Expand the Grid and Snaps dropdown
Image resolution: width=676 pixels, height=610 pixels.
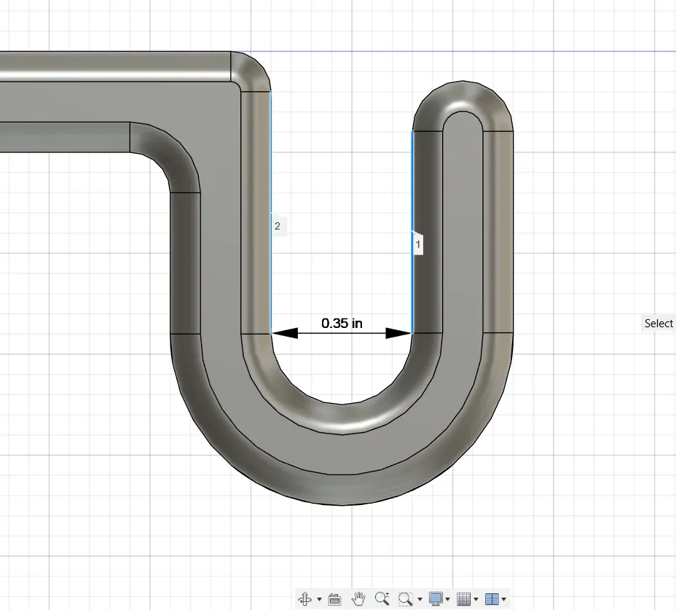(x=476, y=599)
